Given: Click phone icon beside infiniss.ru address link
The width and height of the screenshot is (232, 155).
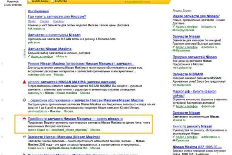Looking at the screenshot, I should click(29, 56).
